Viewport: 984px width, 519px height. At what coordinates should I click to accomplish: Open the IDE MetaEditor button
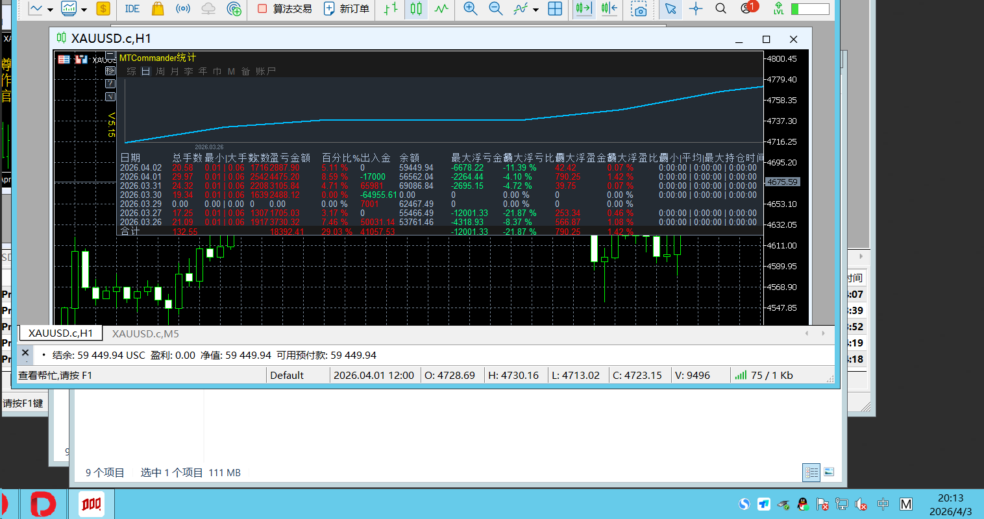coord(132,8)
